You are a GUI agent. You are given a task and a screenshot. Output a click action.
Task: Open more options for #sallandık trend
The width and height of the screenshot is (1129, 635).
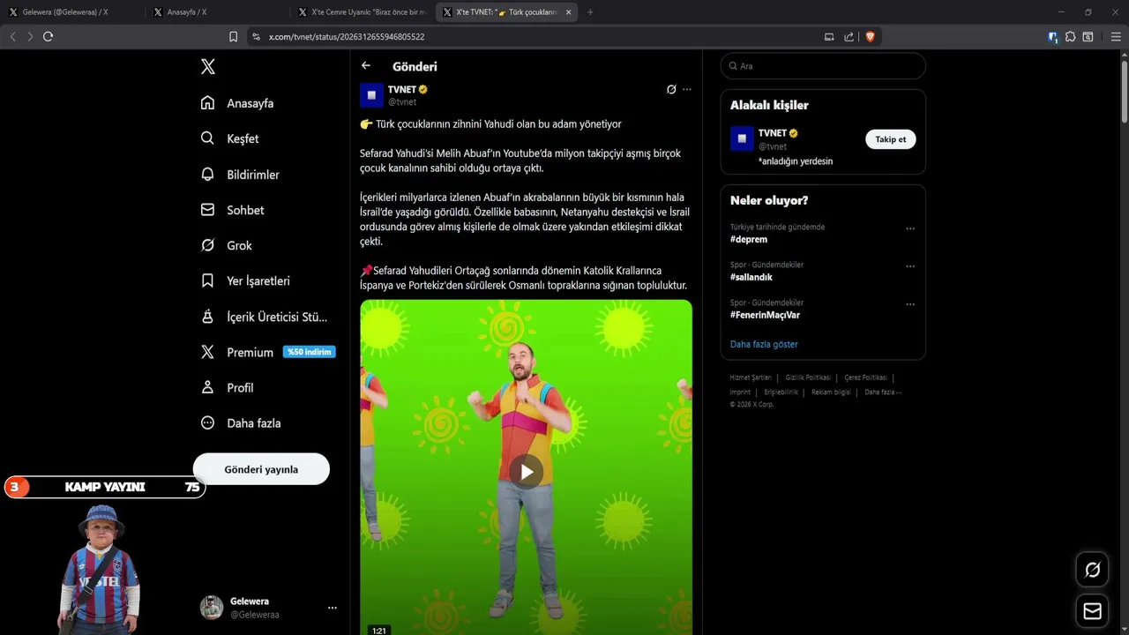click(910, 266)
